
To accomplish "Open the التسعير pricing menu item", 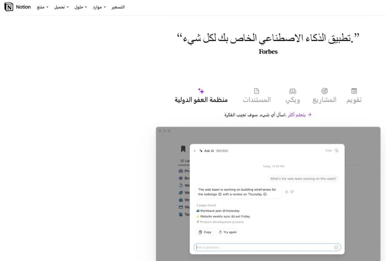I will click(118, 7).
